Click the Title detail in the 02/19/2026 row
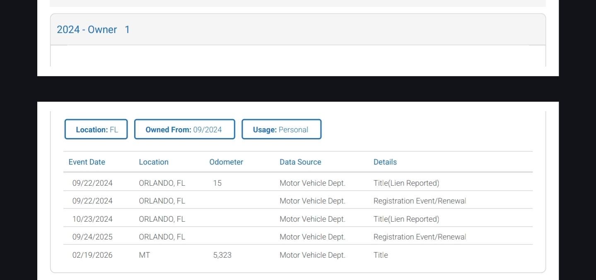The width and height of the screenshot is (596, 280). click(381, 255)
